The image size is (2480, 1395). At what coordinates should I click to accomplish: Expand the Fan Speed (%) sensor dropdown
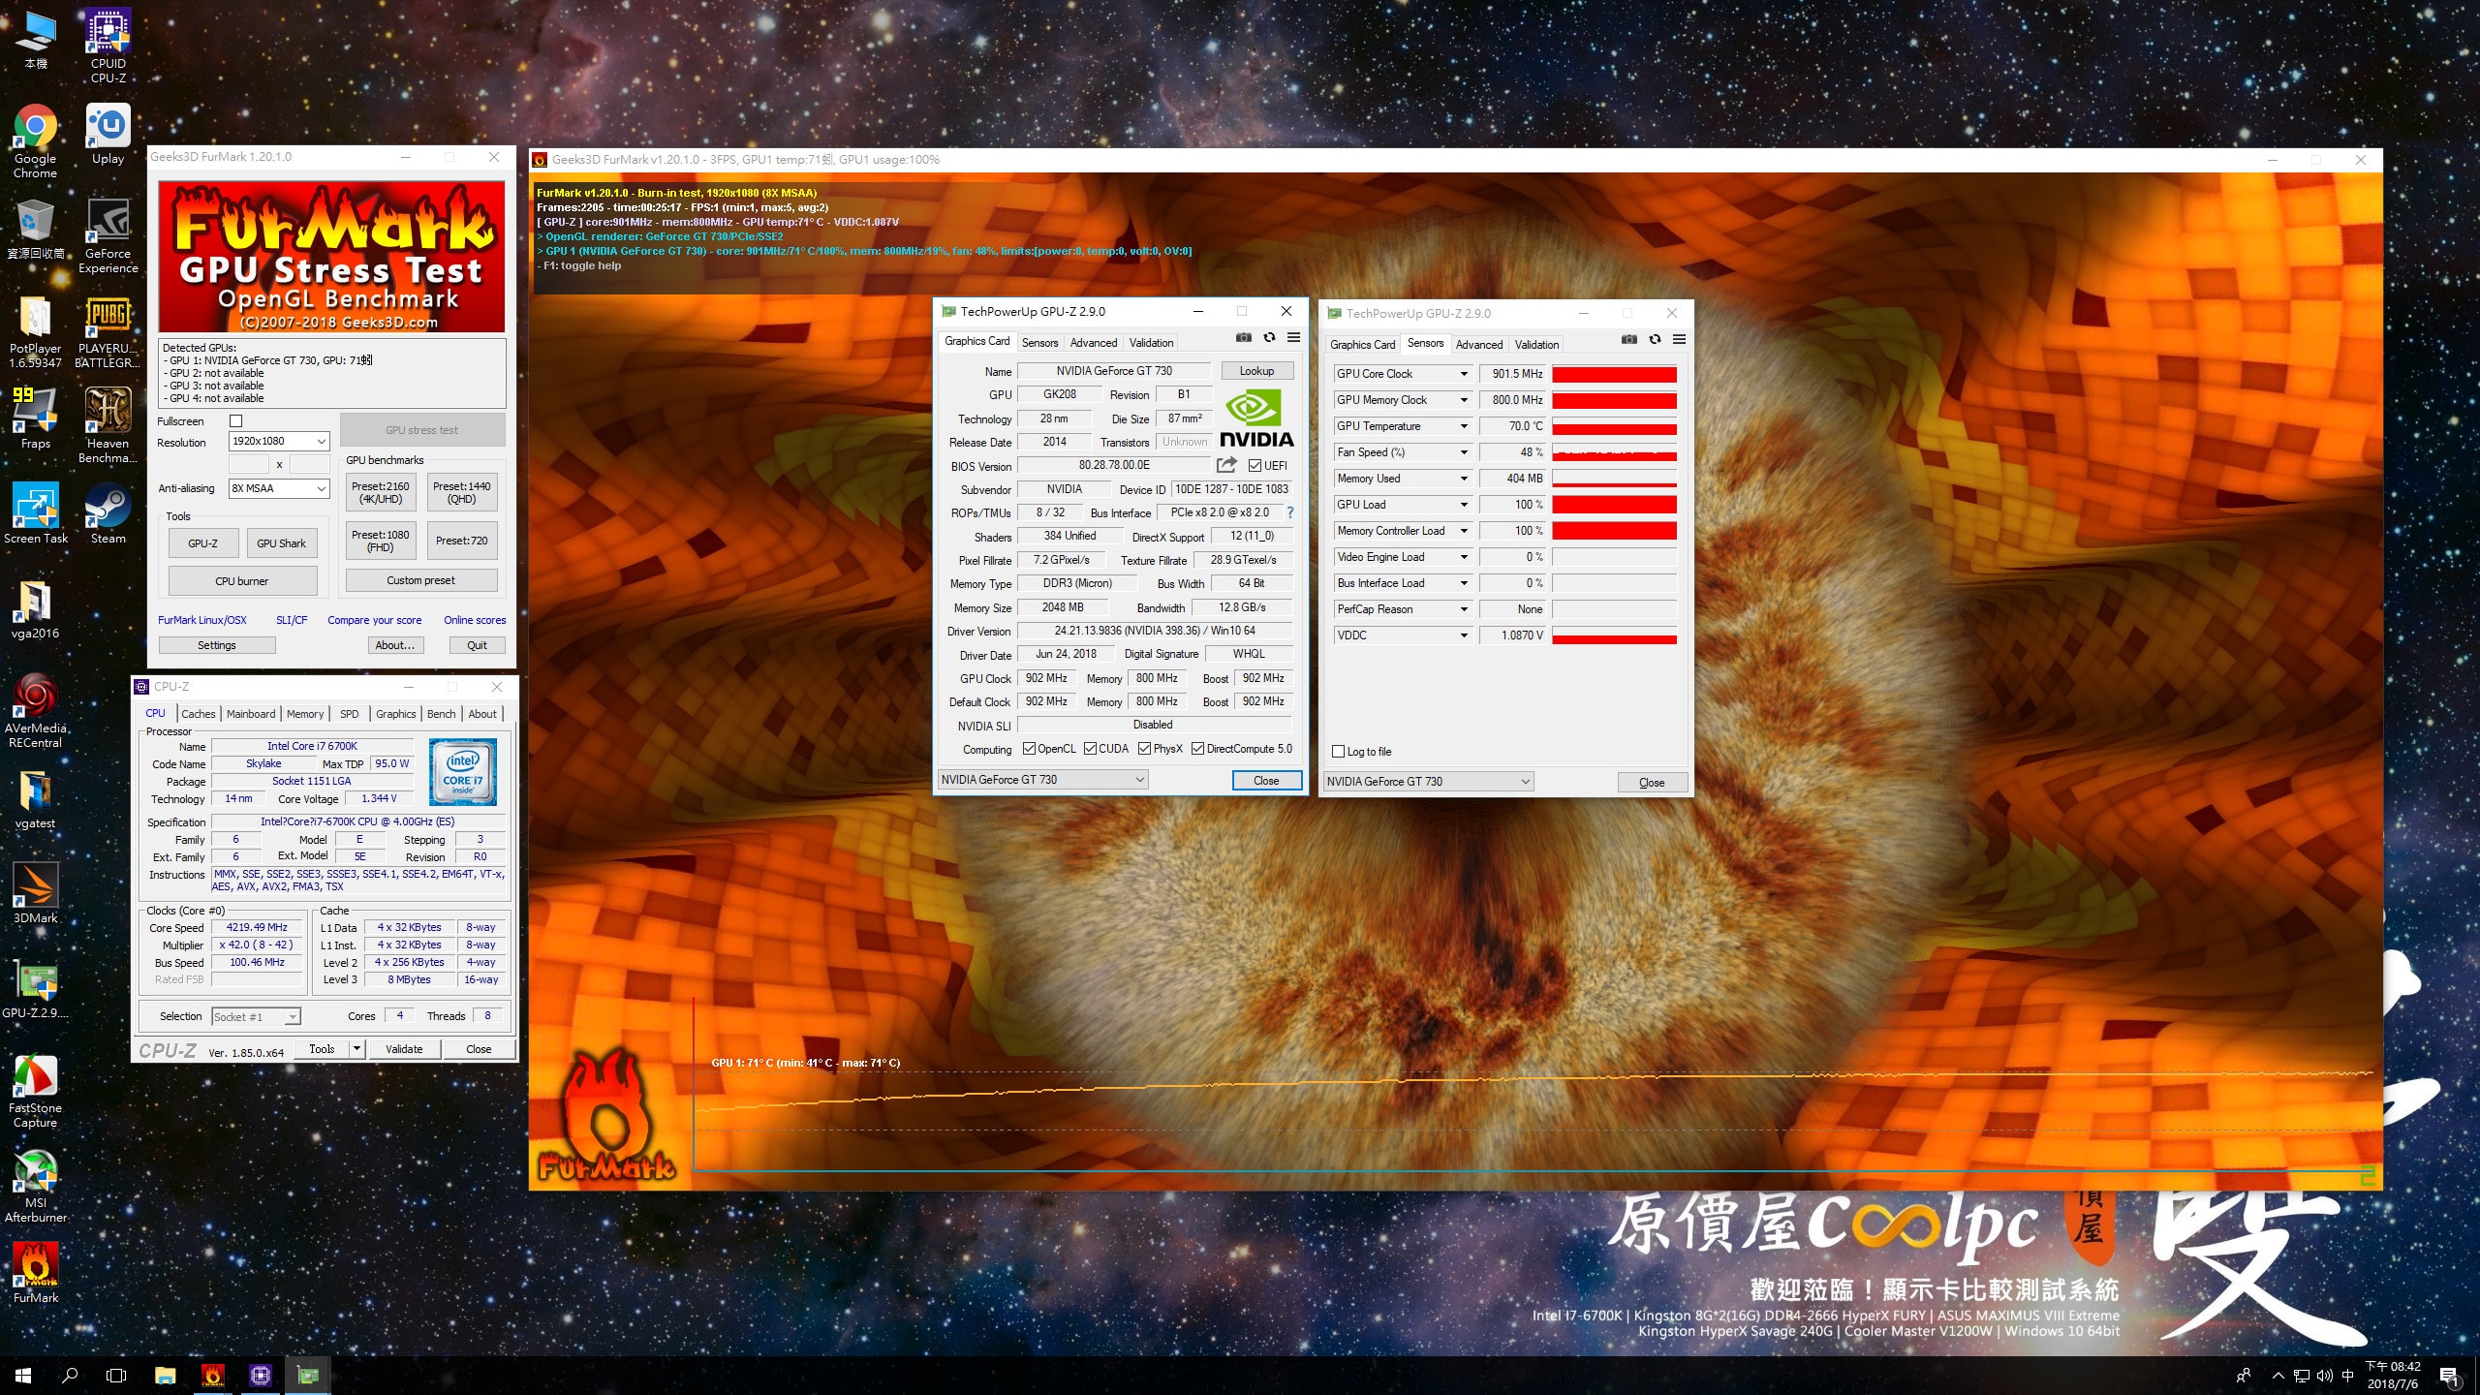(x=1464, y=452)
